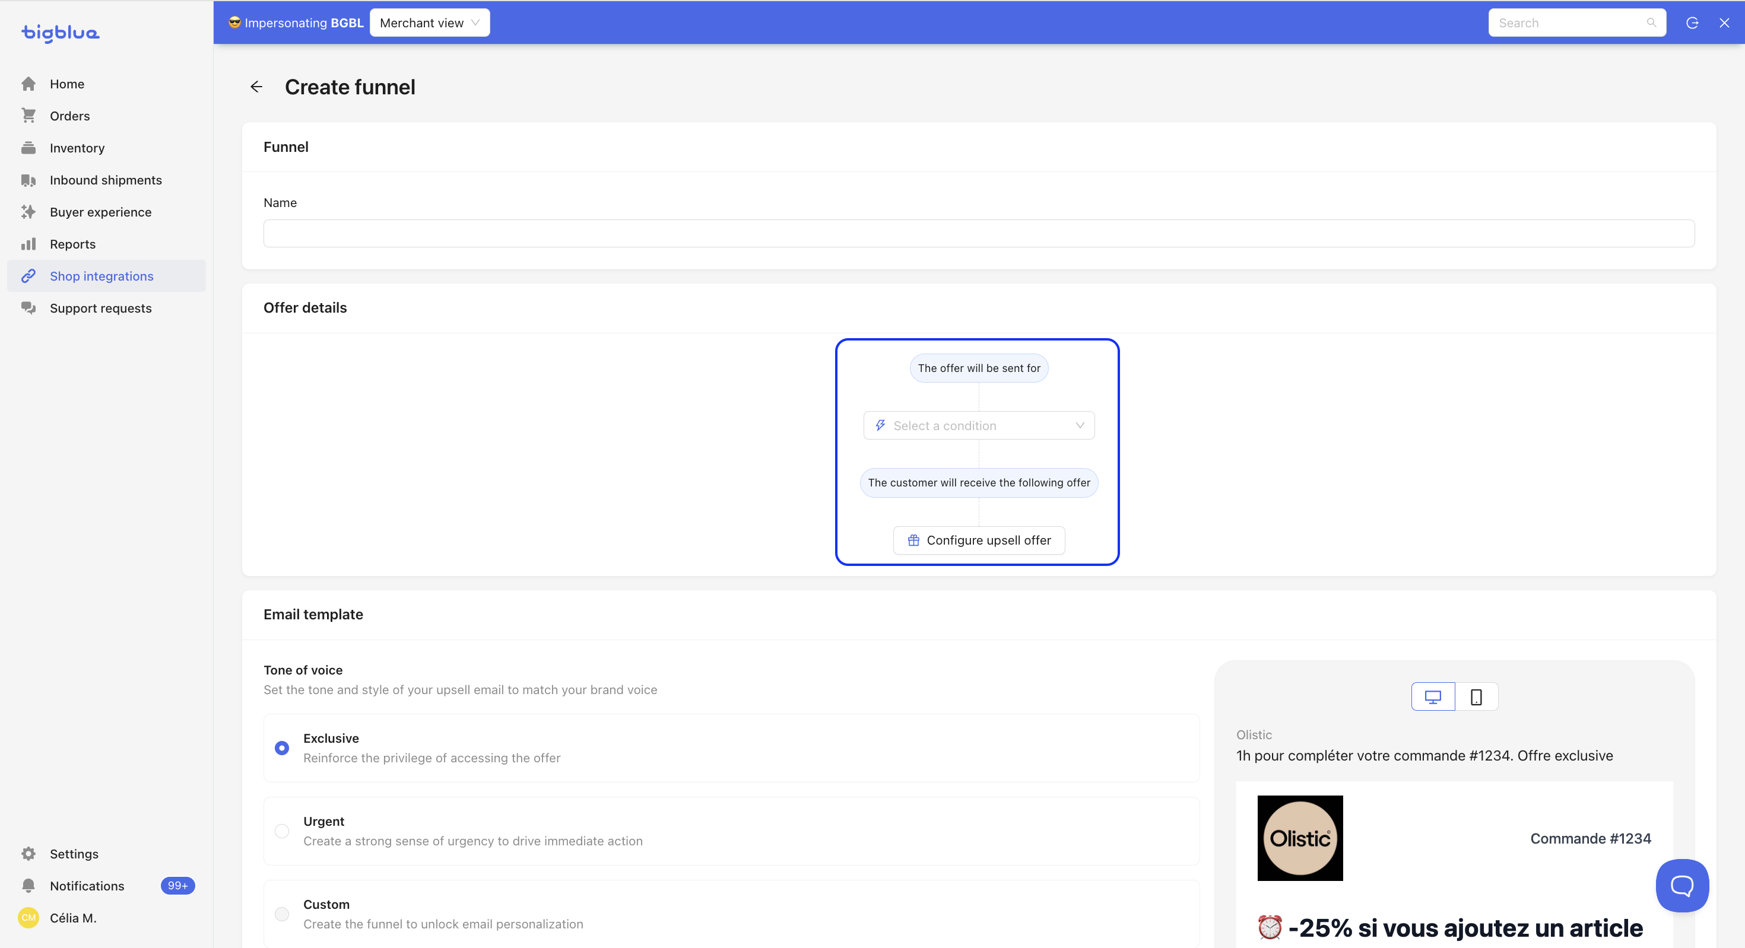Open the Merchant view dropdown
Screen dimensions: 1745x948
pyautogui.click(x=430, y=23)
